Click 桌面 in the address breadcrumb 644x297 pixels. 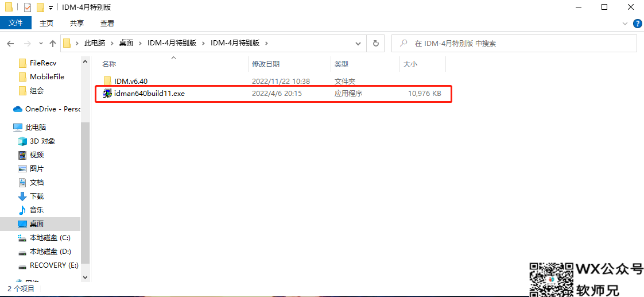click(126, 43)
